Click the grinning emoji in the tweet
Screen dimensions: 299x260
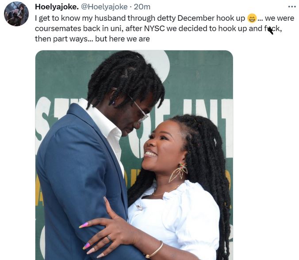[x=252, y=18]
